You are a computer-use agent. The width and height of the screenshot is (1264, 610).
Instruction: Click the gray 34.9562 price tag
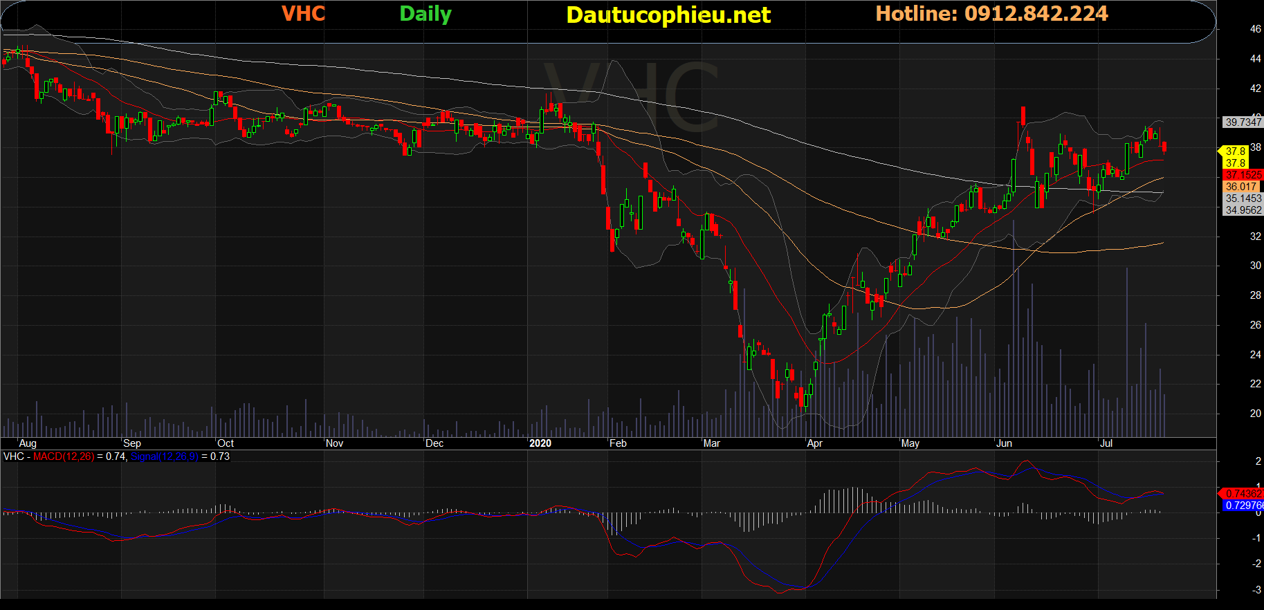pyautogui.click(x=1243, y=210)
